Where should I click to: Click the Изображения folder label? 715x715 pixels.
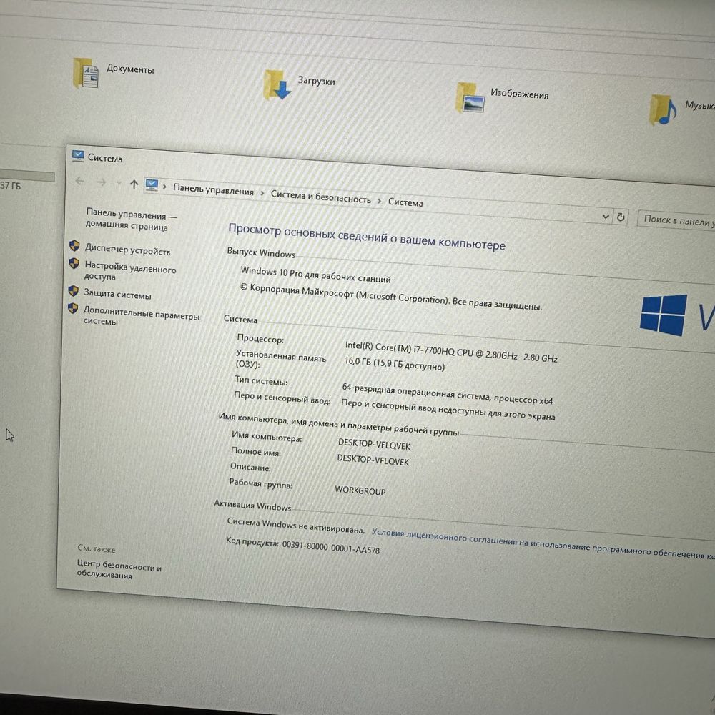pos(519,94)
